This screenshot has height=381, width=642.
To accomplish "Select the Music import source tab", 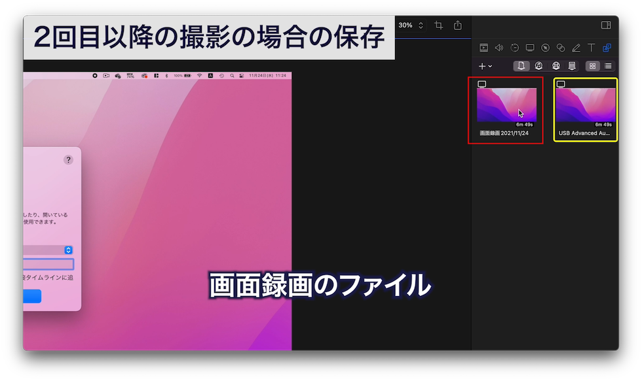I will click(537, 66).
